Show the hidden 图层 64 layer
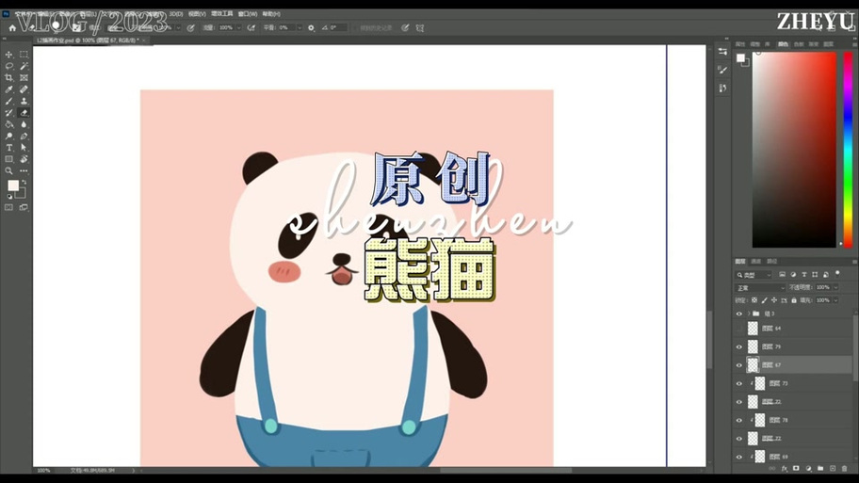Screen dimensions: 859x483 pos(739,329)
